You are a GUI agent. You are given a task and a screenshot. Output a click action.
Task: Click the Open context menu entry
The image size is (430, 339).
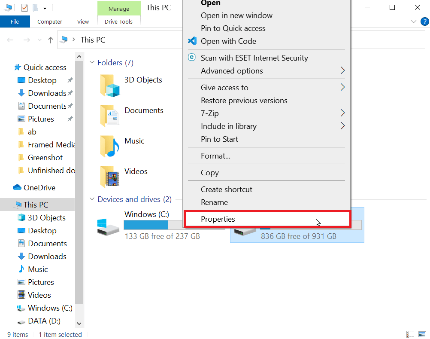pos(211,3)
